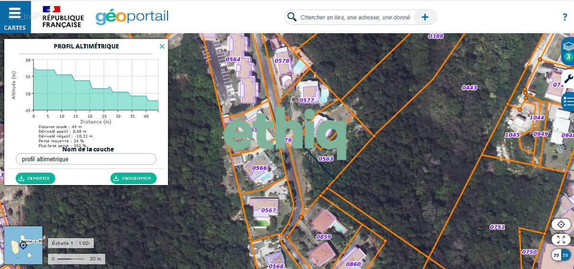Click the Géoportail logo
Viewport: 574px width, 269px height.
pos(132,17)
